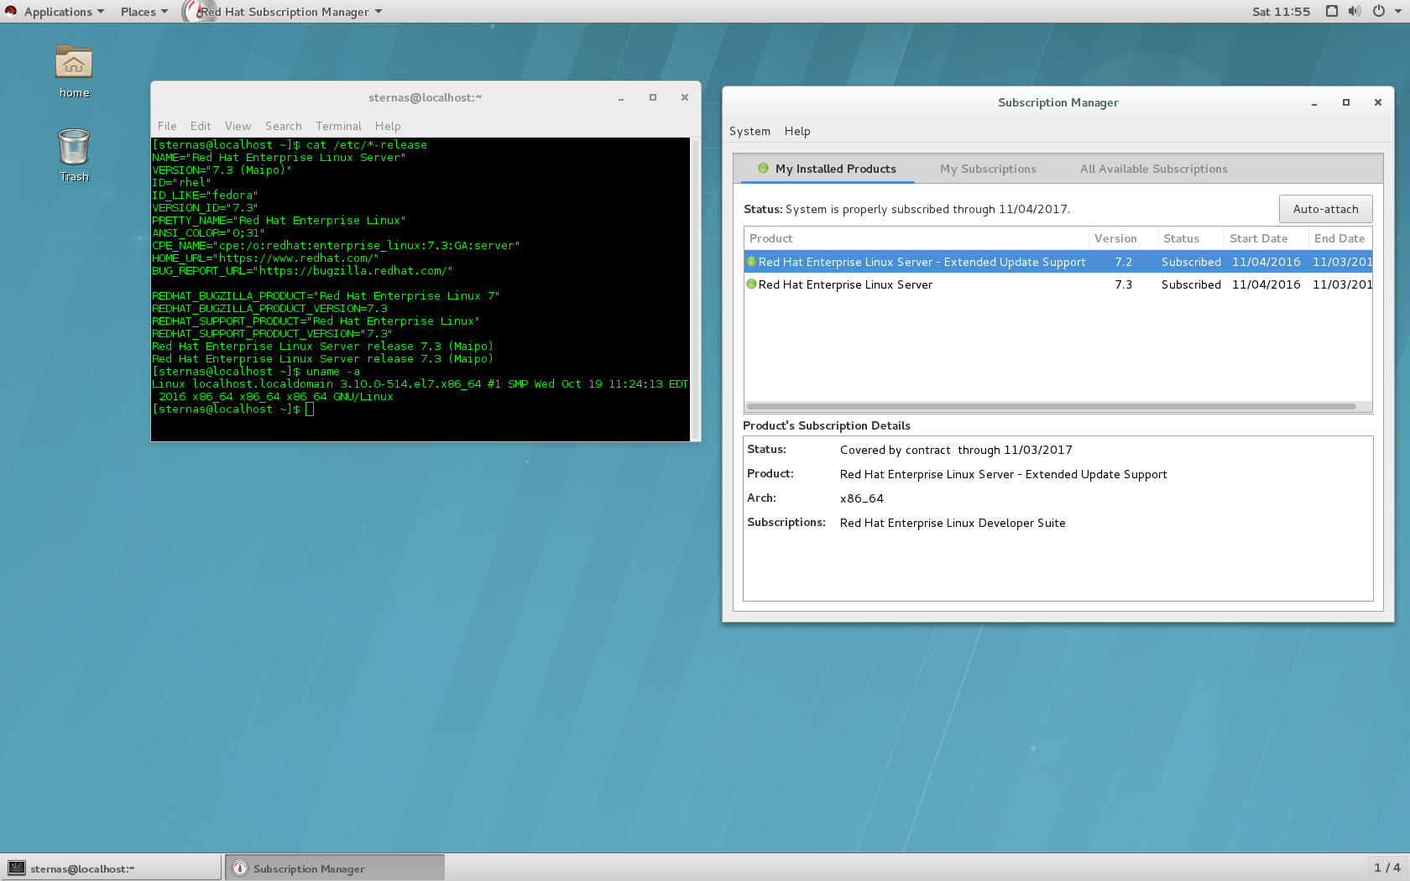1410x881 pixels.
Task: Click the terminal command prompt cursor
Action: pos(310,409)
